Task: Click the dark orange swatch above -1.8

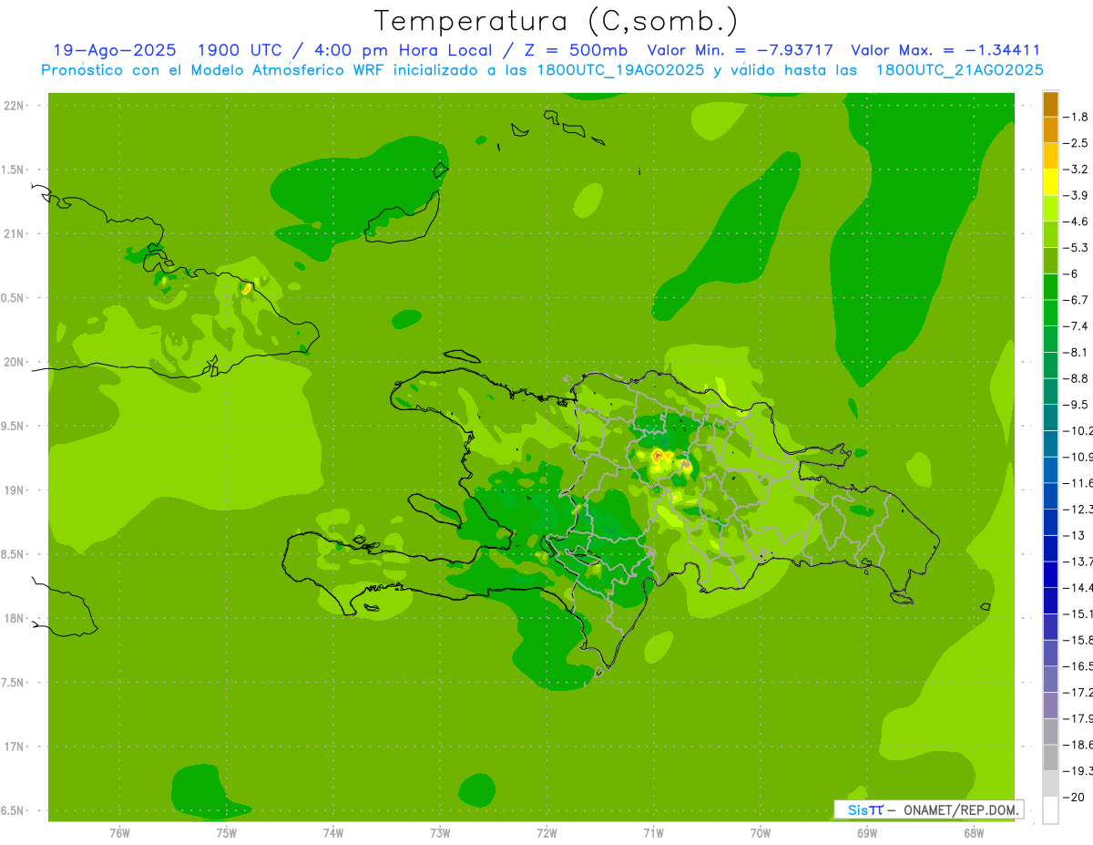Action: click(x=1050, y=103)
